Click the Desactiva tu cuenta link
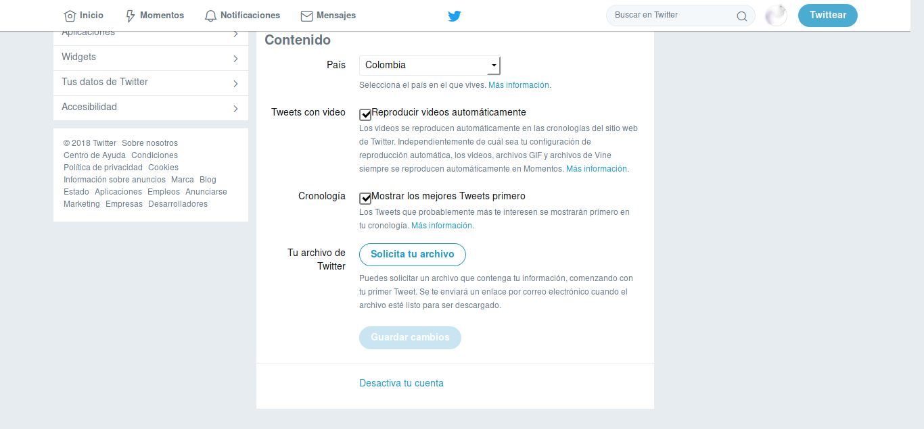Image resolution: width=924 pixels, height=429 pixels. tap(402, 383)
